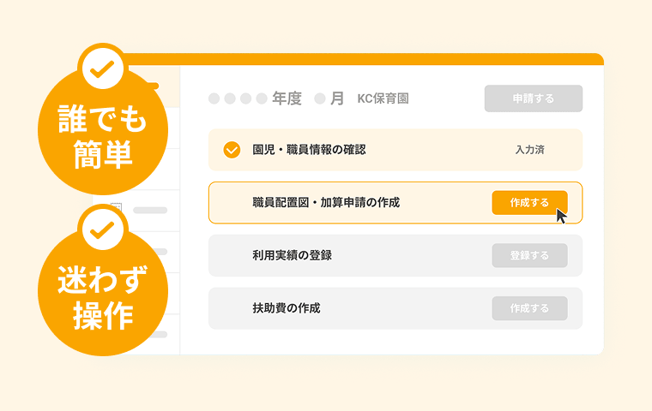
Task: Click the orange check icon beside 園児・職員情報の確認
Action: pos(232,150)
